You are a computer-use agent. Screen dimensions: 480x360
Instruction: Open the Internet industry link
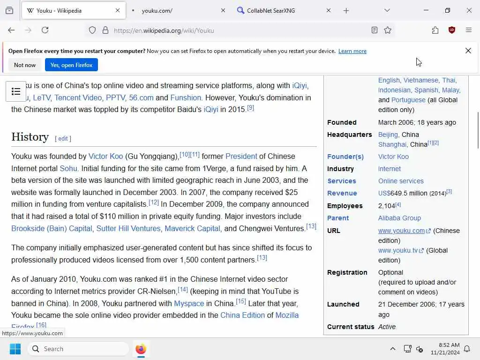pyautogui.click(x=390, y=169)
